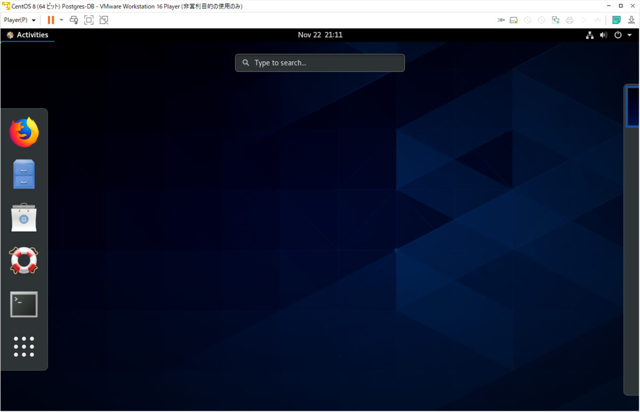This screenshot has width=640, height=412.
Task: Open the clock showing Nov 22 21:11
Action: [x=320, y=35]
